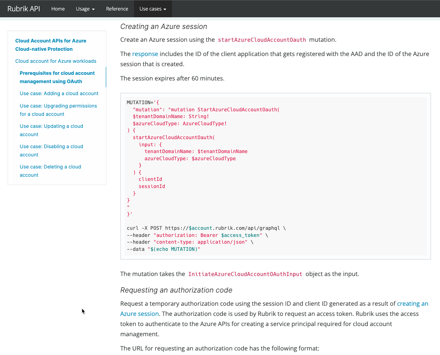Image resolution: width=440 pixels, height=355 pixels.
Task: Open Use case: Deleting a cloud account
Action: pyautogui.click(x=50, y=171)
